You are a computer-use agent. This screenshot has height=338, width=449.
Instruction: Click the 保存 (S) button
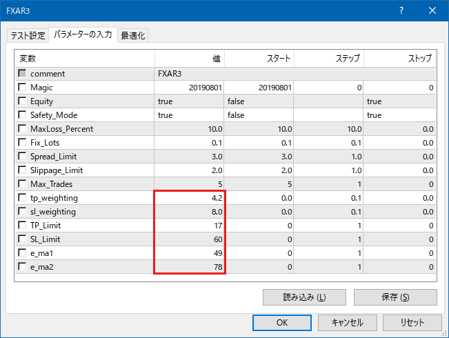tap(395, 297)
